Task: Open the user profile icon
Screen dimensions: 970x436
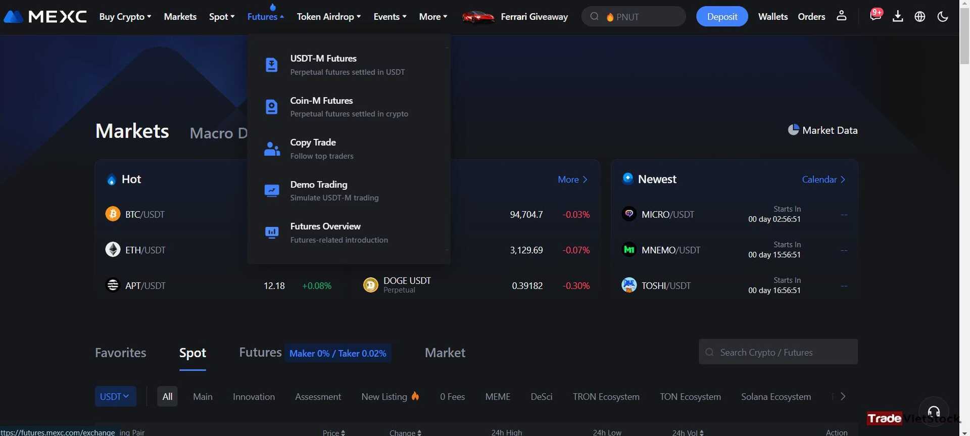Action: pyautogui.click(x=841, y=16)
